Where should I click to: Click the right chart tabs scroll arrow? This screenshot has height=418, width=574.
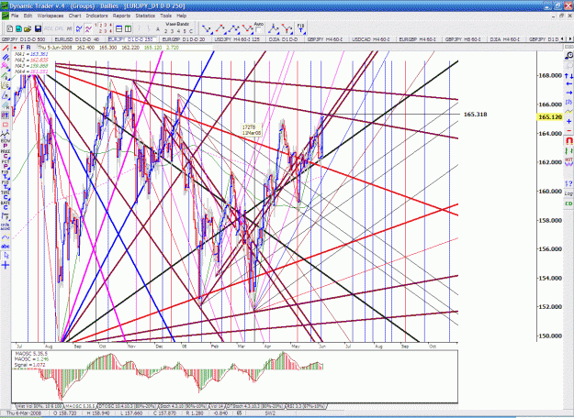point(570,39)
